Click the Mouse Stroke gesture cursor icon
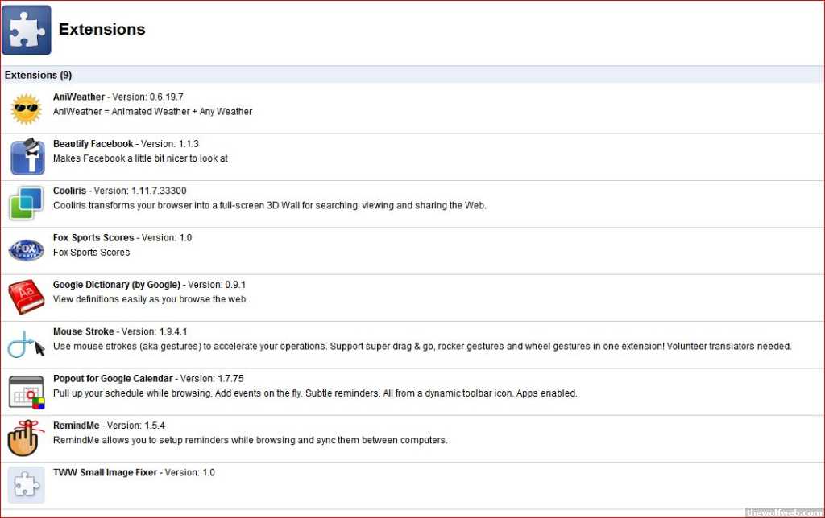Screen dimensions: 825x518 [26, 344]
